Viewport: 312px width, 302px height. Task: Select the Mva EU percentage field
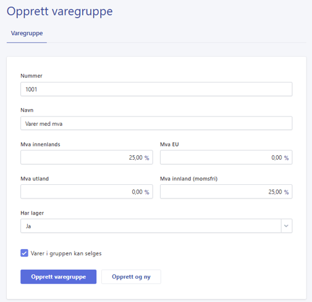click(226, 157)
